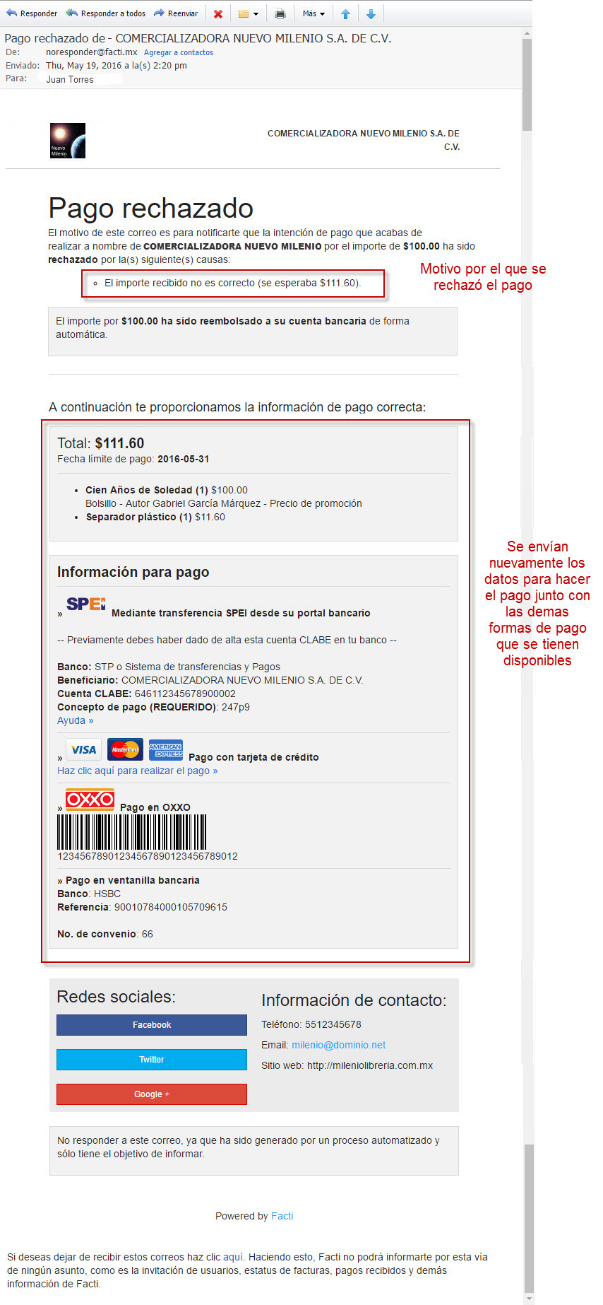Open the Google + social button
Screen dimensions: 603x1305
pyautogui.click(x=152, y=1094)
